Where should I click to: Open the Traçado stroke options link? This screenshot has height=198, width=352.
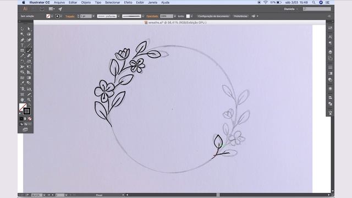[x=70, y=16]
